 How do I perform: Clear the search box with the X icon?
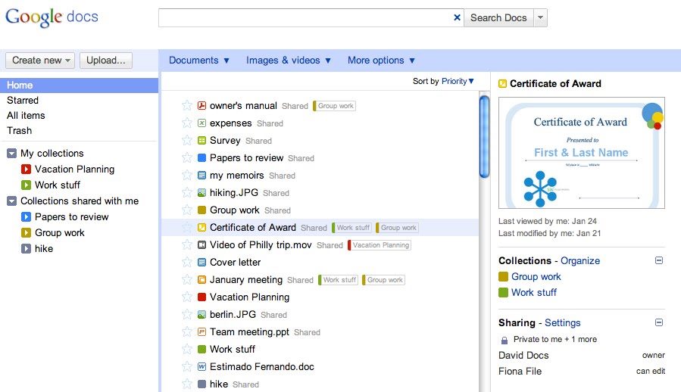click(457, 17)
